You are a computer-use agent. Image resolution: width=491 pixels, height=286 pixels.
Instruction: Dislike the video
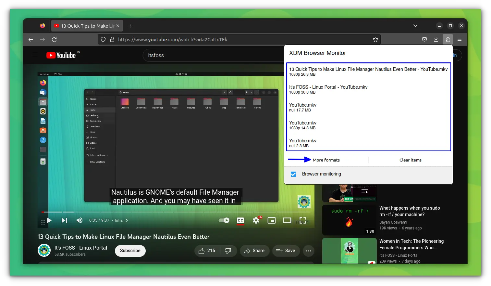(x=228, y=251)
